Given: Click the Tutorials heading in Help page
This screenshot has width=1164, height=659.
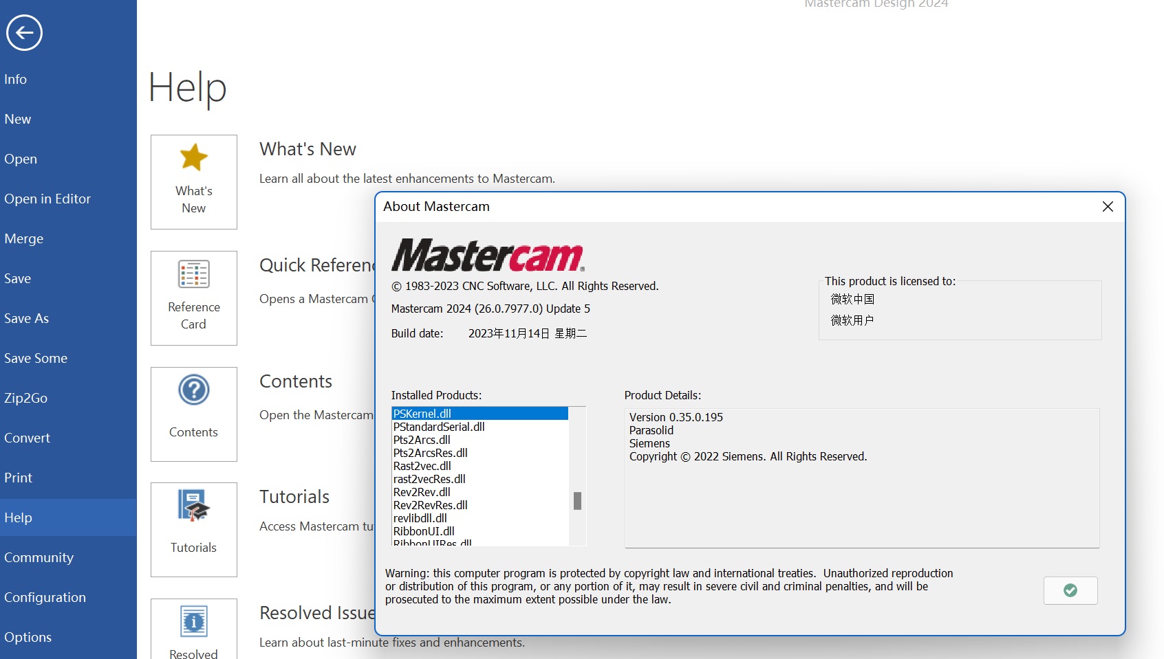Looking at the screenshot, I should click(294, 497).
